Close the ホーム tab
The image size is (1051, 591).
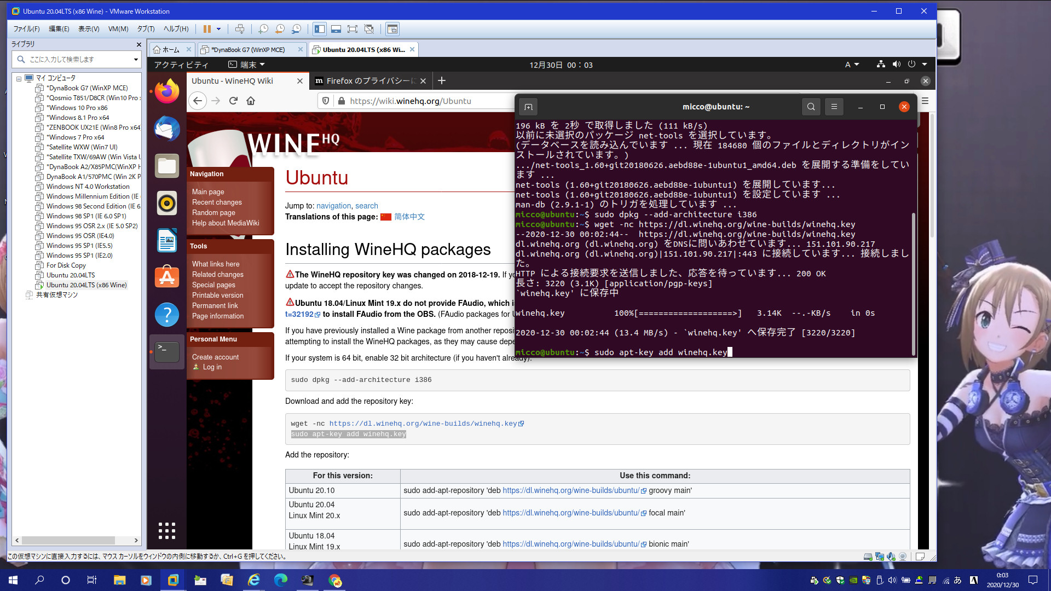tap(189, 50)
